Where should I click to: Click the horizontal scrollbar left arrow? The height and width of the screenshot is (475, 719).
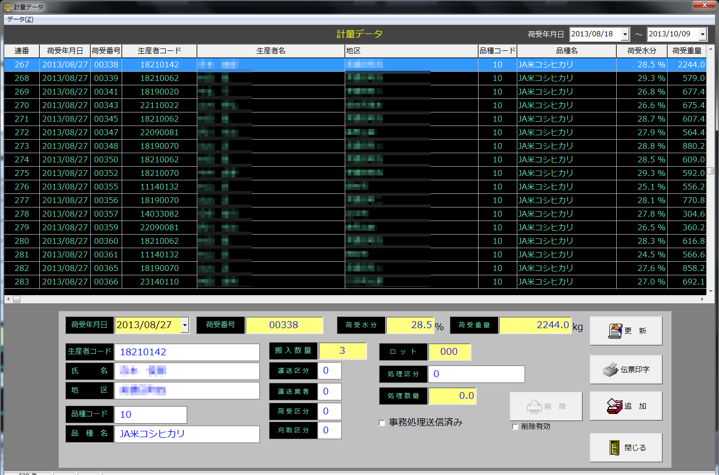pyautogui.click(x=8, y=300)
